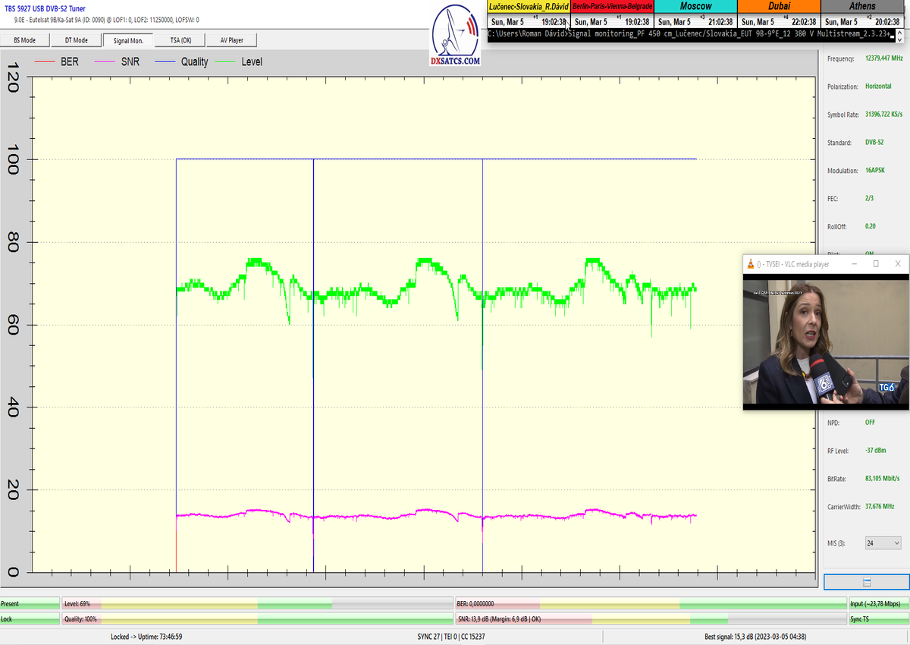The image size is (910, 645).
Task: Click the Dubai time zone clock
Action: (779, 15)
